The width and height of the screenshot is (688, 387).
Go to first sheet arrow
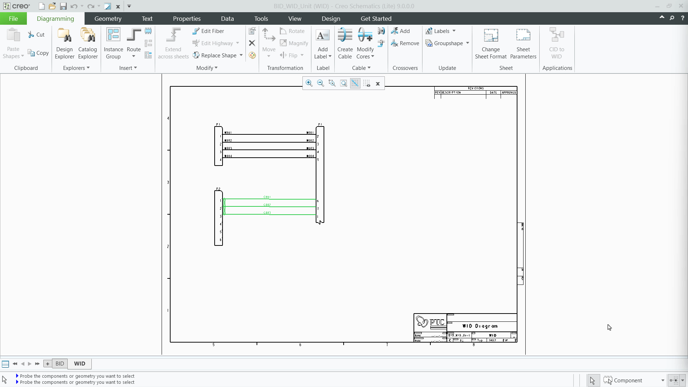point(15,364)
